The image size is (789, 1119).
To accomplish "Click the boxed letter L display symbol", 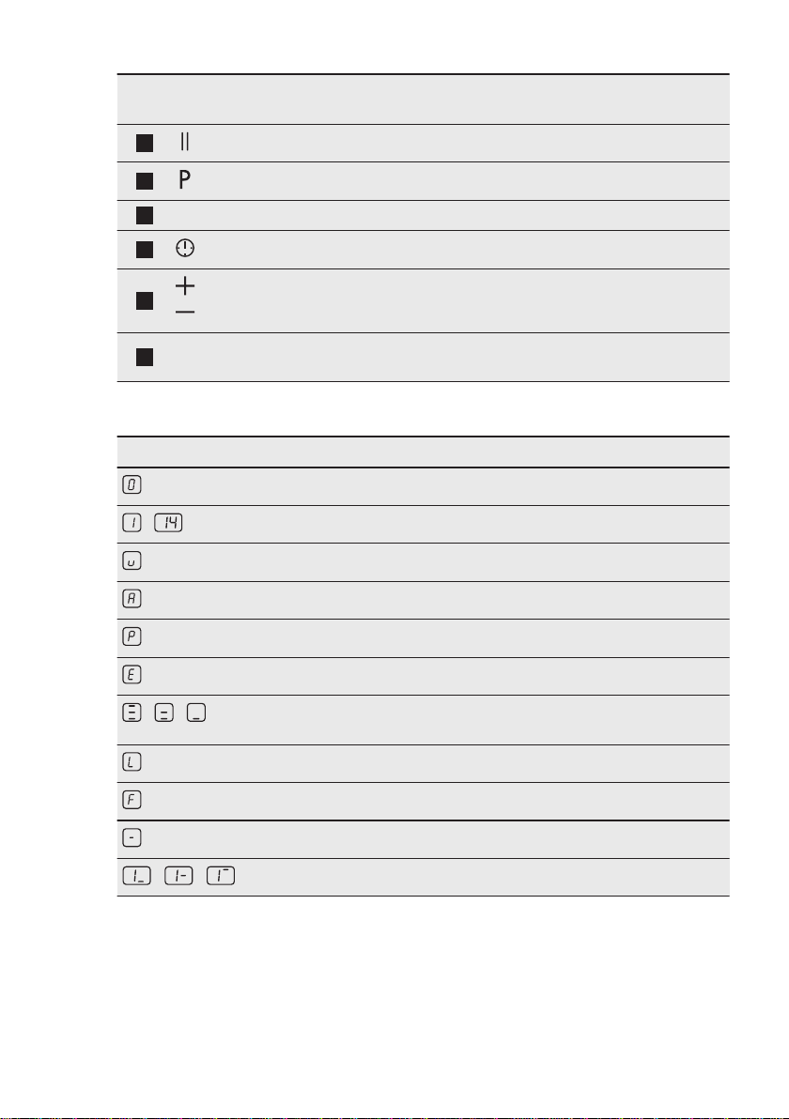I will (x=132, y=762).
